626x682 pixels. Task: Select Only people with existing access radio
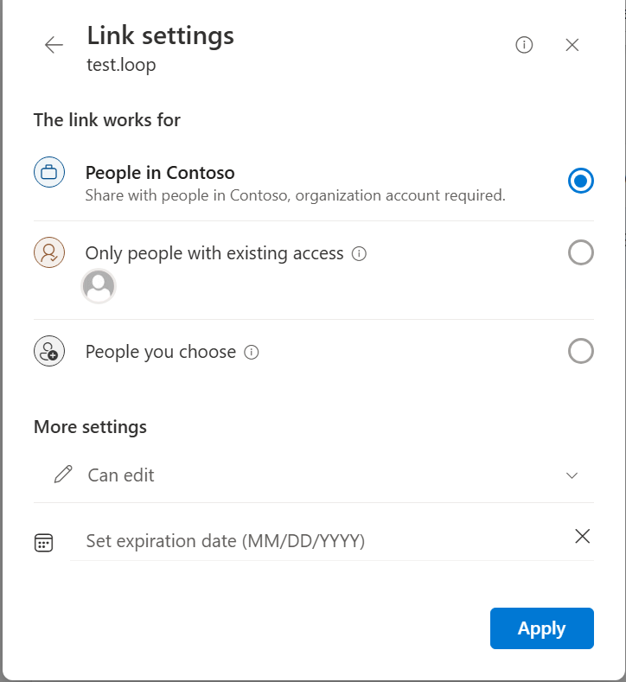click(581, 252)
